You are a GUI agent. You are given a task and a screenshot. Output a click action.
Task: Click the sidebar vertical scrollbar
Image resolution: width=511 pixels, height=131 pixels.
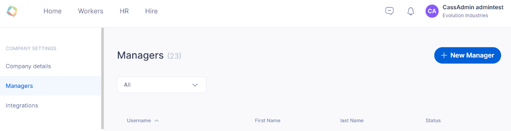click(103, 79)
